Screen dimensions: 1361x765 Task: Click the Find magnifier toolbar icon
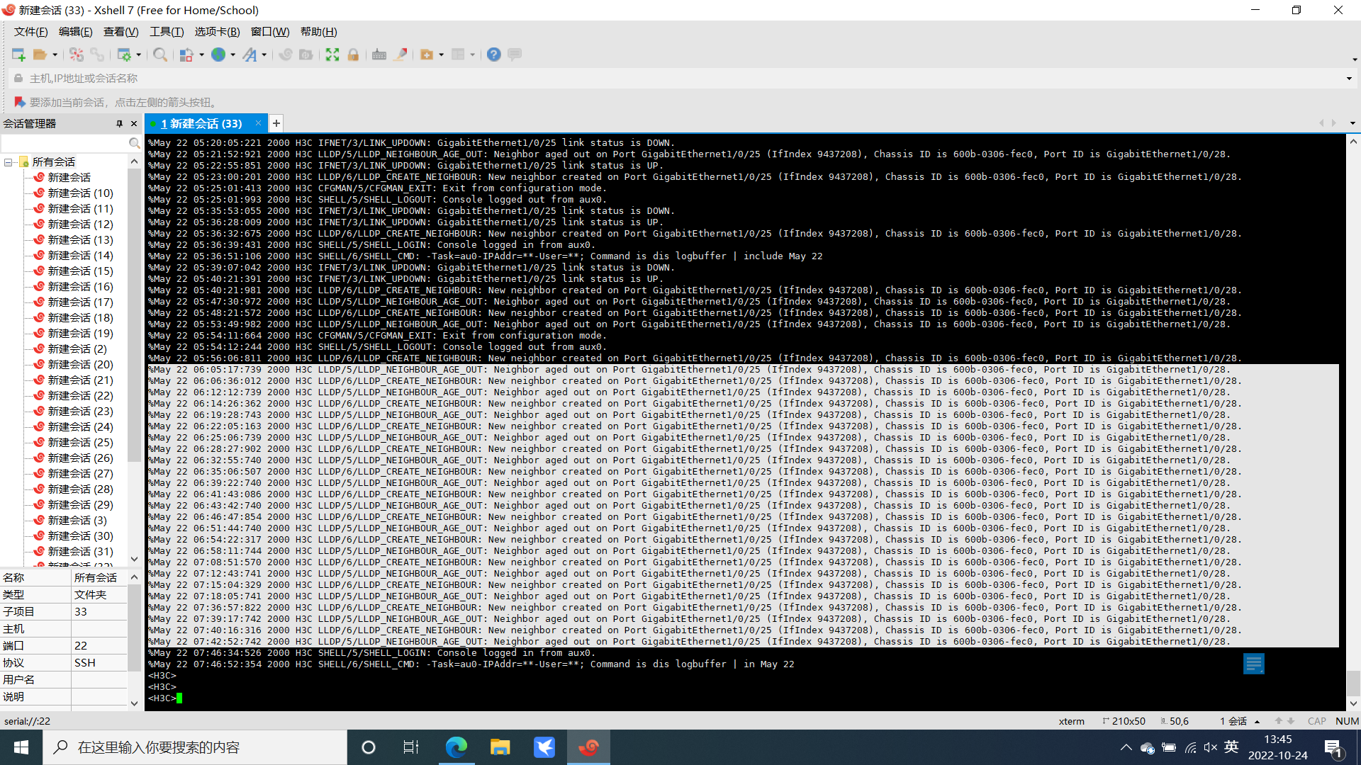(160, 55)
